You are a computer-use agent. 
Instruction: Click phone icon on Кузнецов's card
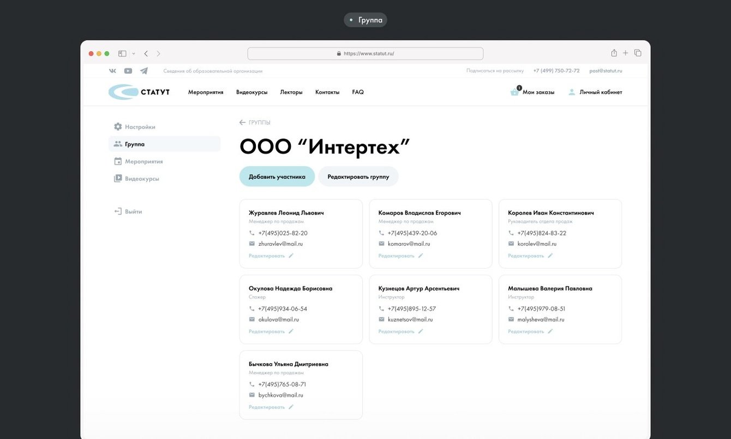pyautogui.click(x=382, y=309)
